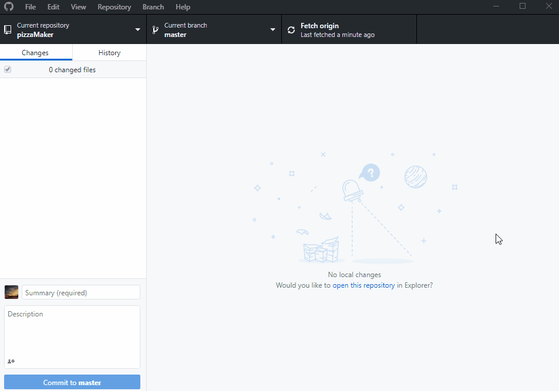Select the master branch name label
The height and width of the screenshot is (391, 559).
pyautogui.click(x=176, y=35)
